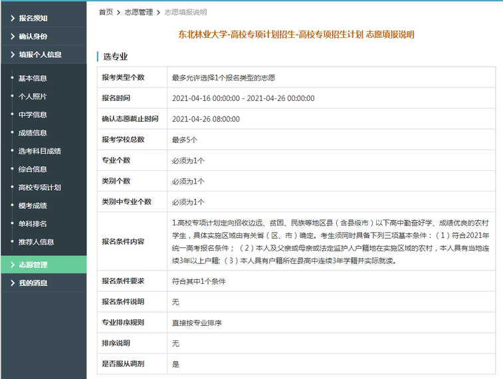Click the 确认志愿截止时间 row label
The width and height of the screenshot is (503, 379).
click(x=130, y=119)
